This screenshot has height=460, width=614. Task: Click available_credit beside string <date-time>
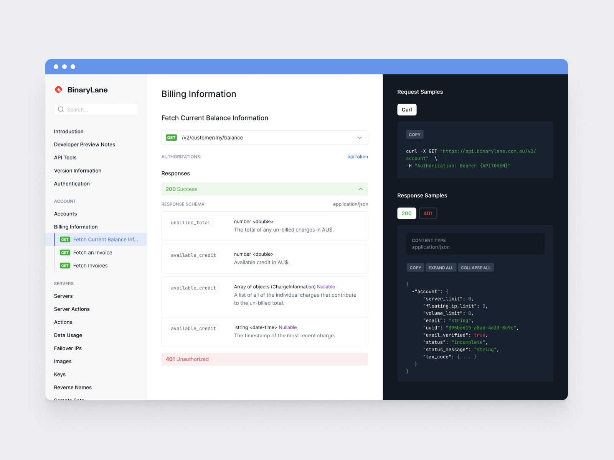click(193, 329)
